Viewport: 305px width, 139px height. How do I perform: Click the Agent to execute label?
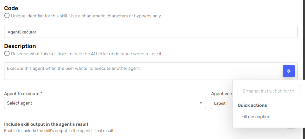pyautogui.click(x=22, y=94)
